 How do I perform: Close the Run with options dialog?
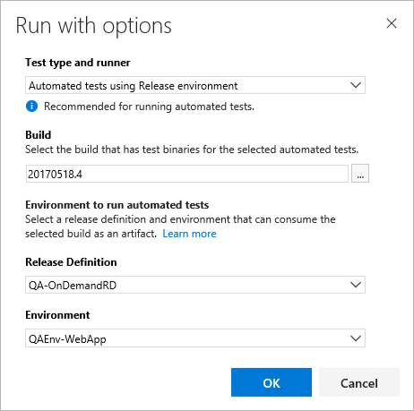point(392,23)
